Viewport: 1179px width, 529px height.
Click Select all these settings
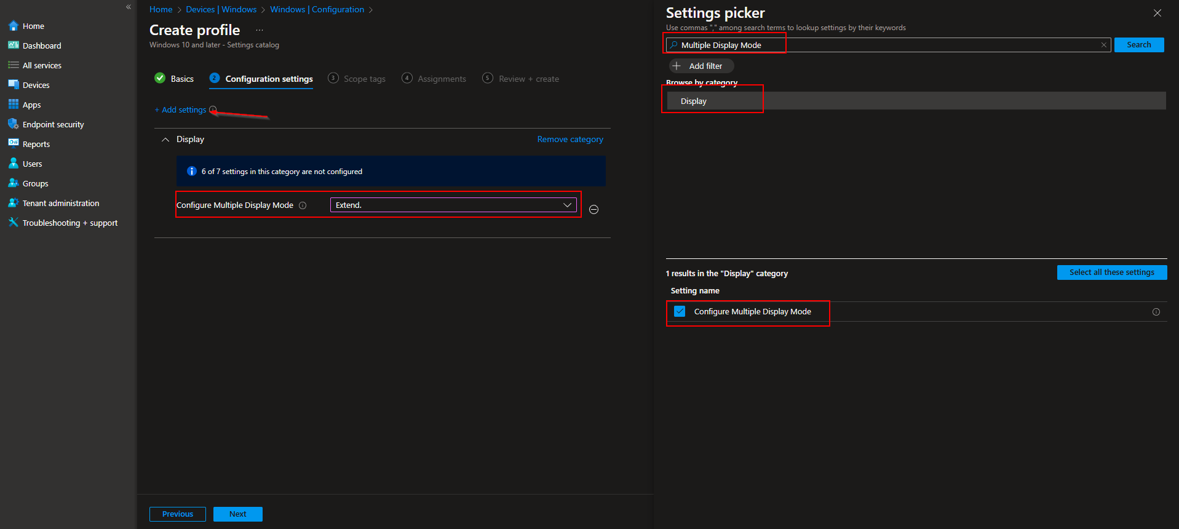pos(1112,272)
